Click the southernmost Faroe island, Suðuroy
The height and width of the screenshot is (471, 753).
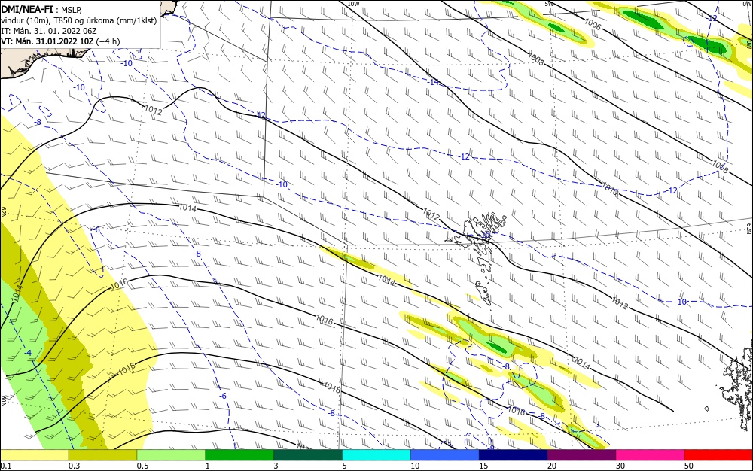point(483,293)
